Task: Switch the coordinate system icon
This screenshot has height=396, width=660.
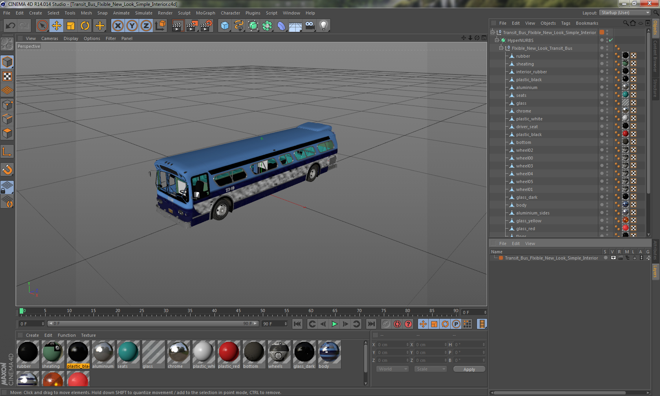Action: coord(160,26)
